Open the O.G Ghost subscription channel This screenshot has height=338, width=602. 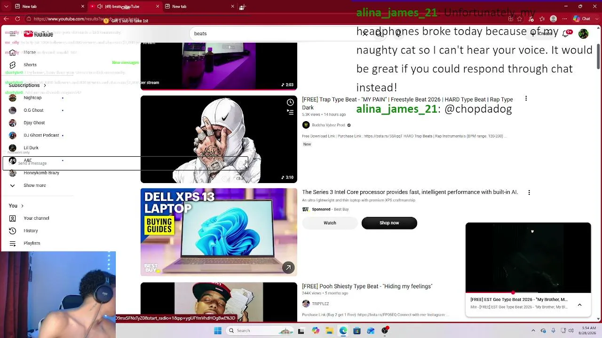tap(33, 110)
